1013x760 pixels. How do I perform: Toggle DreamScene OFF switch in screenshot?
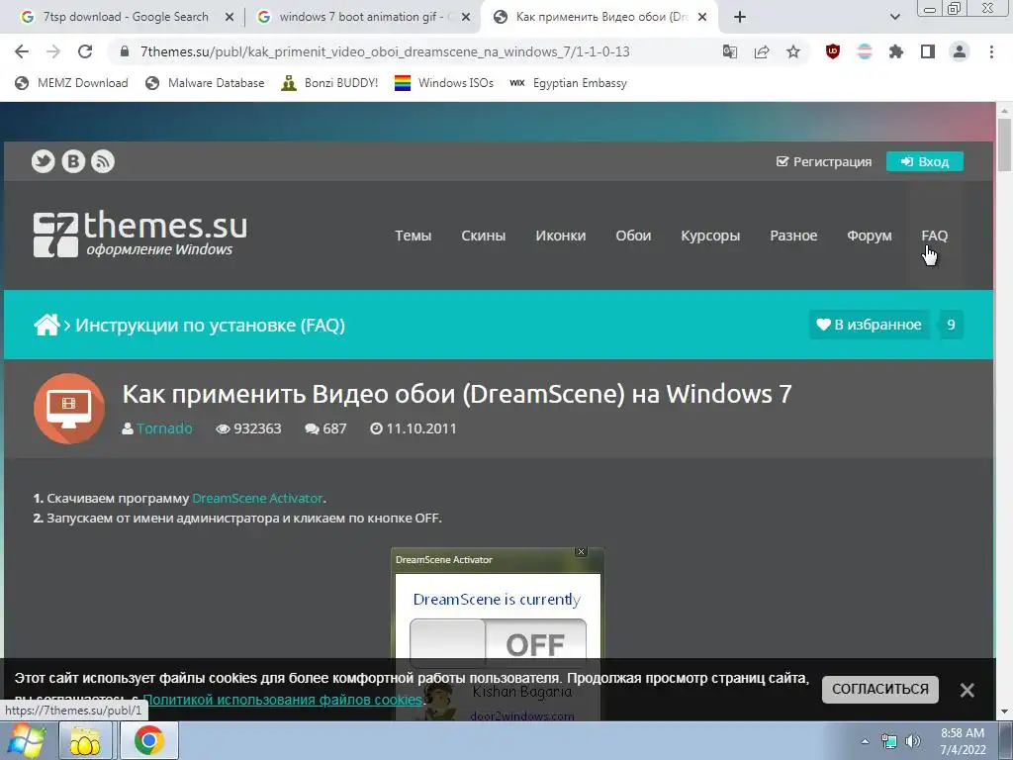[x=498, y=643]
